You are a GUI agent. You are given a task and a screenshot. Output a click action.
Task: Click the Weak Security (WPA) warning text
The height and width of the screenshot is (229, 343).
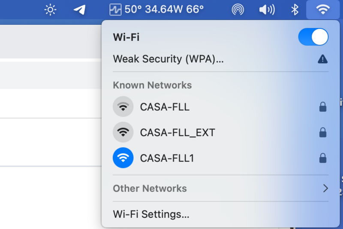168,59
